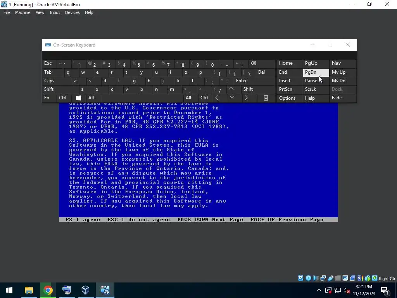397x298 pixels.
Task: Open the VirtualBox Help menu
Action: point(89,12)
